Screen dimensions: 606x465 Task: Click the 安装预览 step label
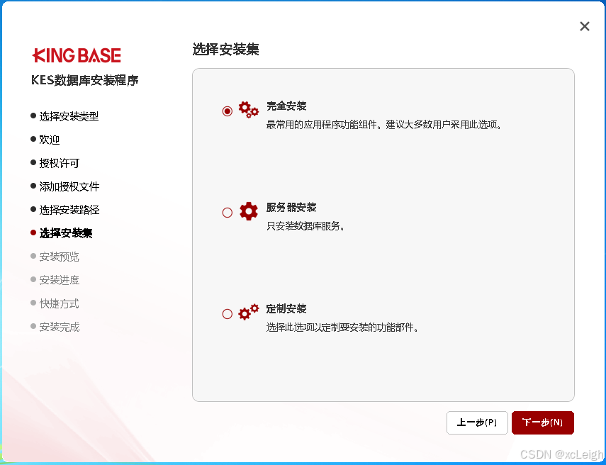tap(60, 257)
